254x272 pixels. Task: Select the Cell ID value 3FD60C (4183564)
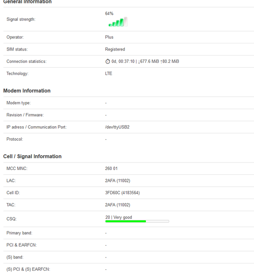tap(122, 193)
